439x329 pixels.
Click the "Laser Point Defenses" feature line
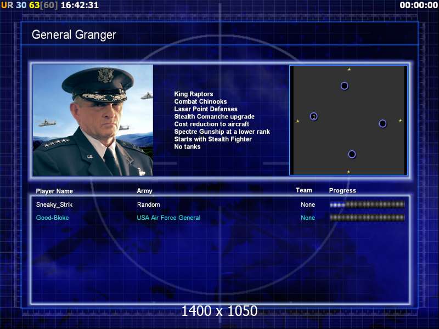click(206, 109)
